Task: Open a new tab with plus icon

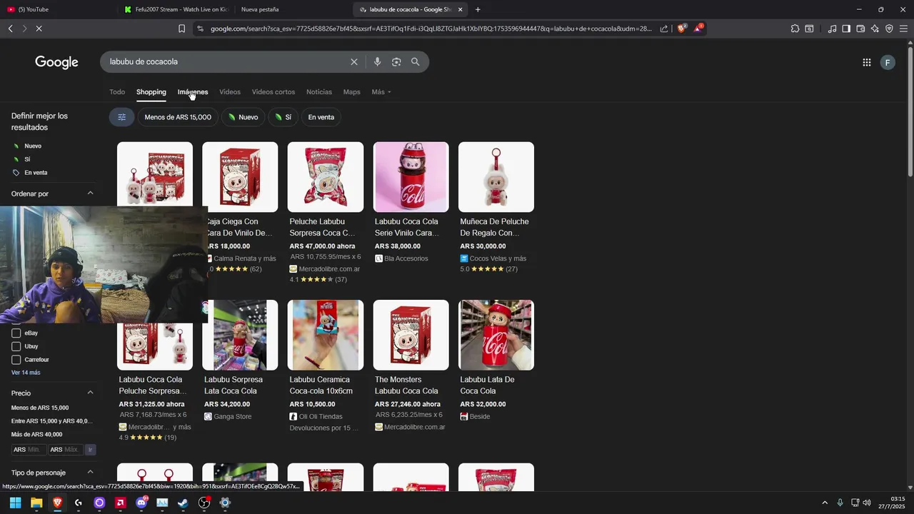Action: point(478,9)
